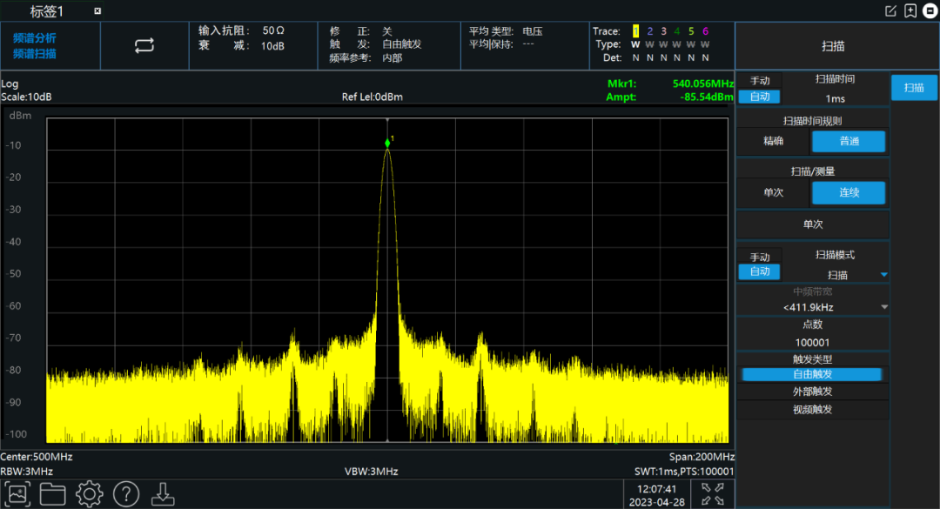Click the standalone 单次 button
Screen dimensions: 940x509
tap(813, 224)
